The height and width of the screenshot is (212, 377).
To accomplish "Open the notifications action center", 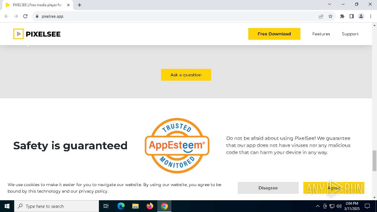I will coord(367,206).
